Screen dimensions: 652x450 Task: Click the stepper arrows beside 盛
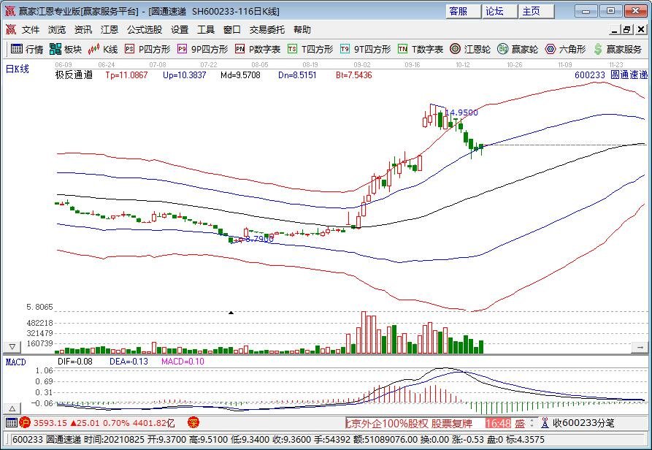[532, 424]
